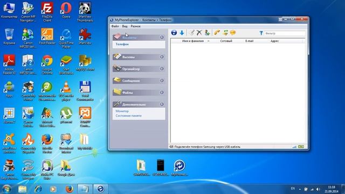The width and height of the screenshot is (345, 194).
Task: Open Total Commander desktop icon
Action: tap(85, 91)
